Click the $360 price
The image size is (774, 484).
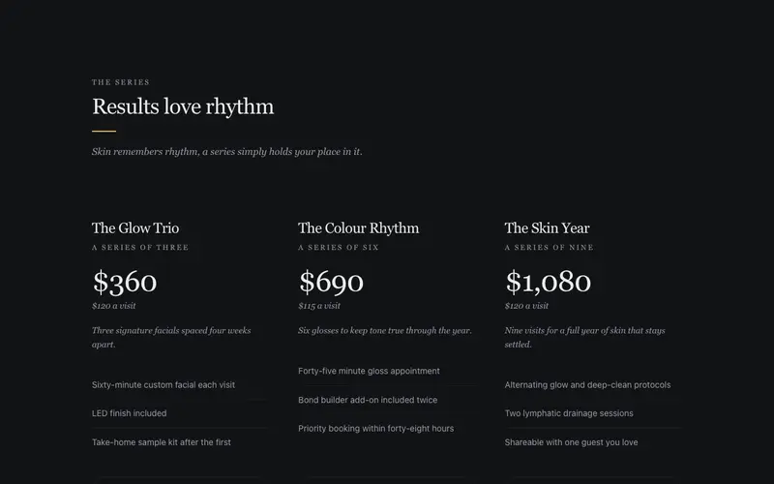[125, 282]
